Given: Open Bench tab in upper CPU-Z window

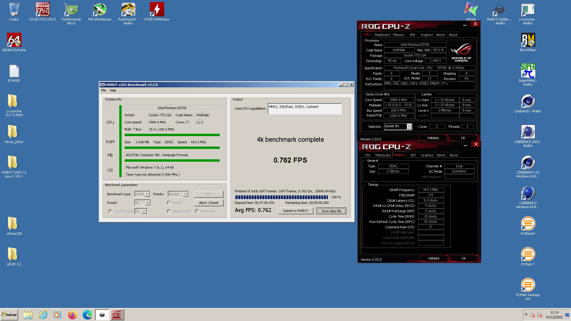Looking at the screenshot, I should [x=440, y=35].
